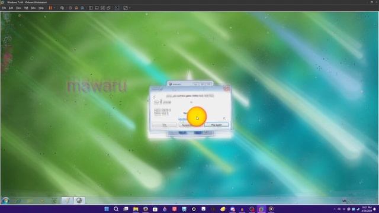Send Ctrl+Alt+Del to the virtual machine
379x213 pixels.
click(x=62, y=8)
